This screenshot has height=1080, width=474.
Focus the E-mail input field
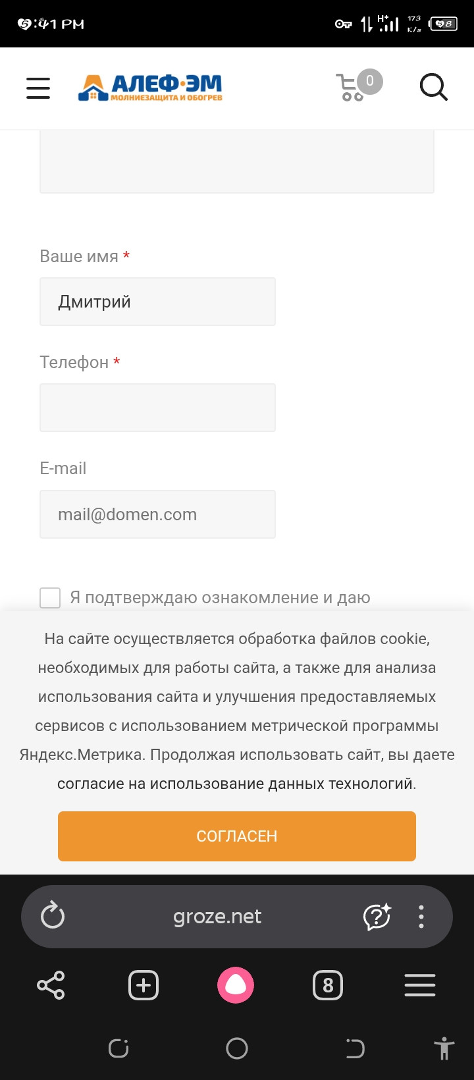tap(157, 514)
